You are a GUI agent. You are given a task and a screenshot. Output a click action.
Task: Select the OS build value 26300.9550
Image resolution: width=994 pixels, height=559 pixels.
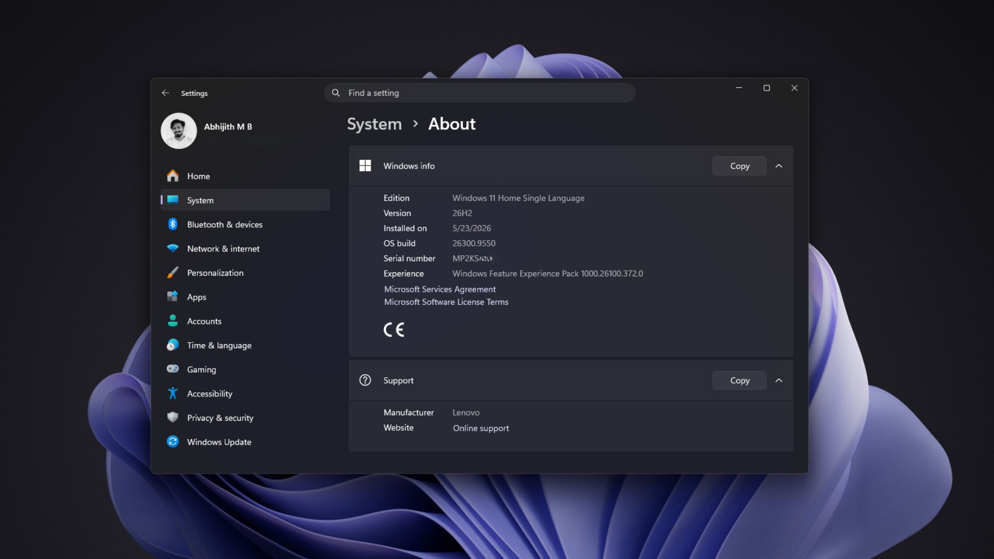[474, 243]
